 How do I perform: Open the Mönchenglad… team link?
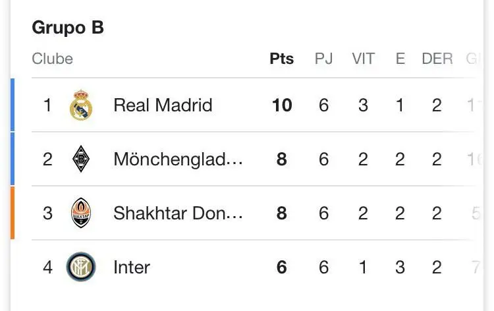pyautogui.click(x=178, y=159)
